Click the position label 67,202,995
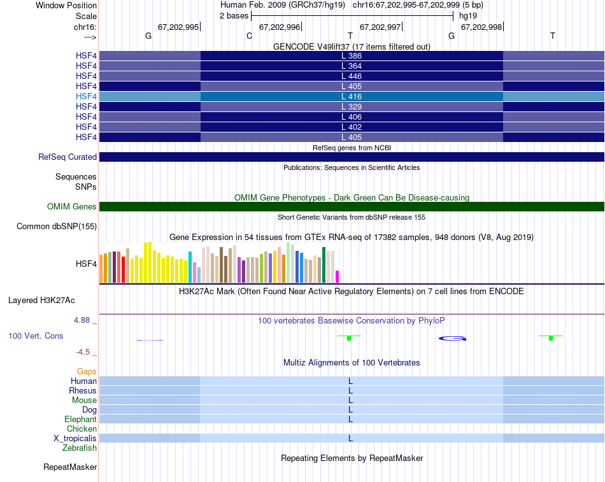This screenshot has width=605, height=482. point(178,27)
